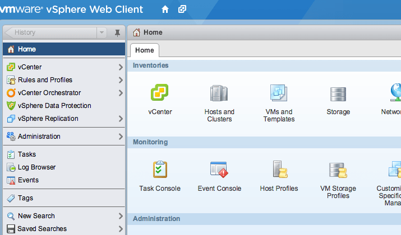Image resolution: width=401 pixels, height=235 pixels.
Task: Open vSphere Data Protection text entry
Action: click(54, 106)
